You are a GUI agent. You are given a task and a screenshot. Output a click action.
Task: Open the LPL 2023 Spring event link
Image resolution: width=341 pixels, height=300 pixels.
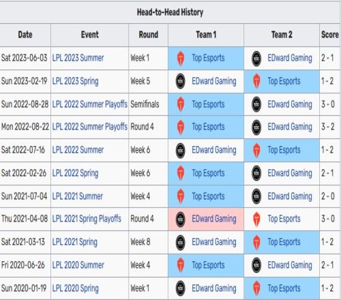(75, 81)
